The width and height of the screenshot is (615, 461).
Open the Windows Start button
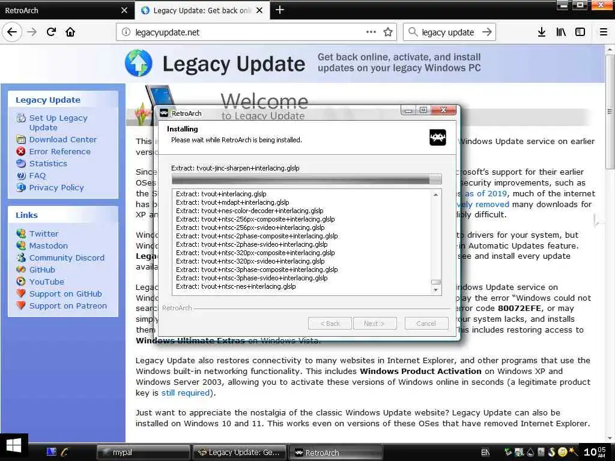coord(14,447)
